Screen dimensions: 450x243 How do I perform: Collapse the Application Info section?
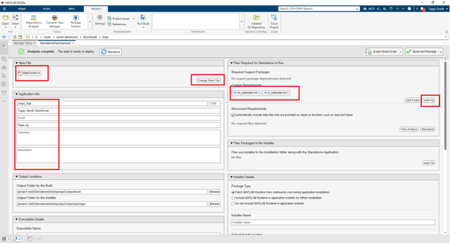point(17,94)
